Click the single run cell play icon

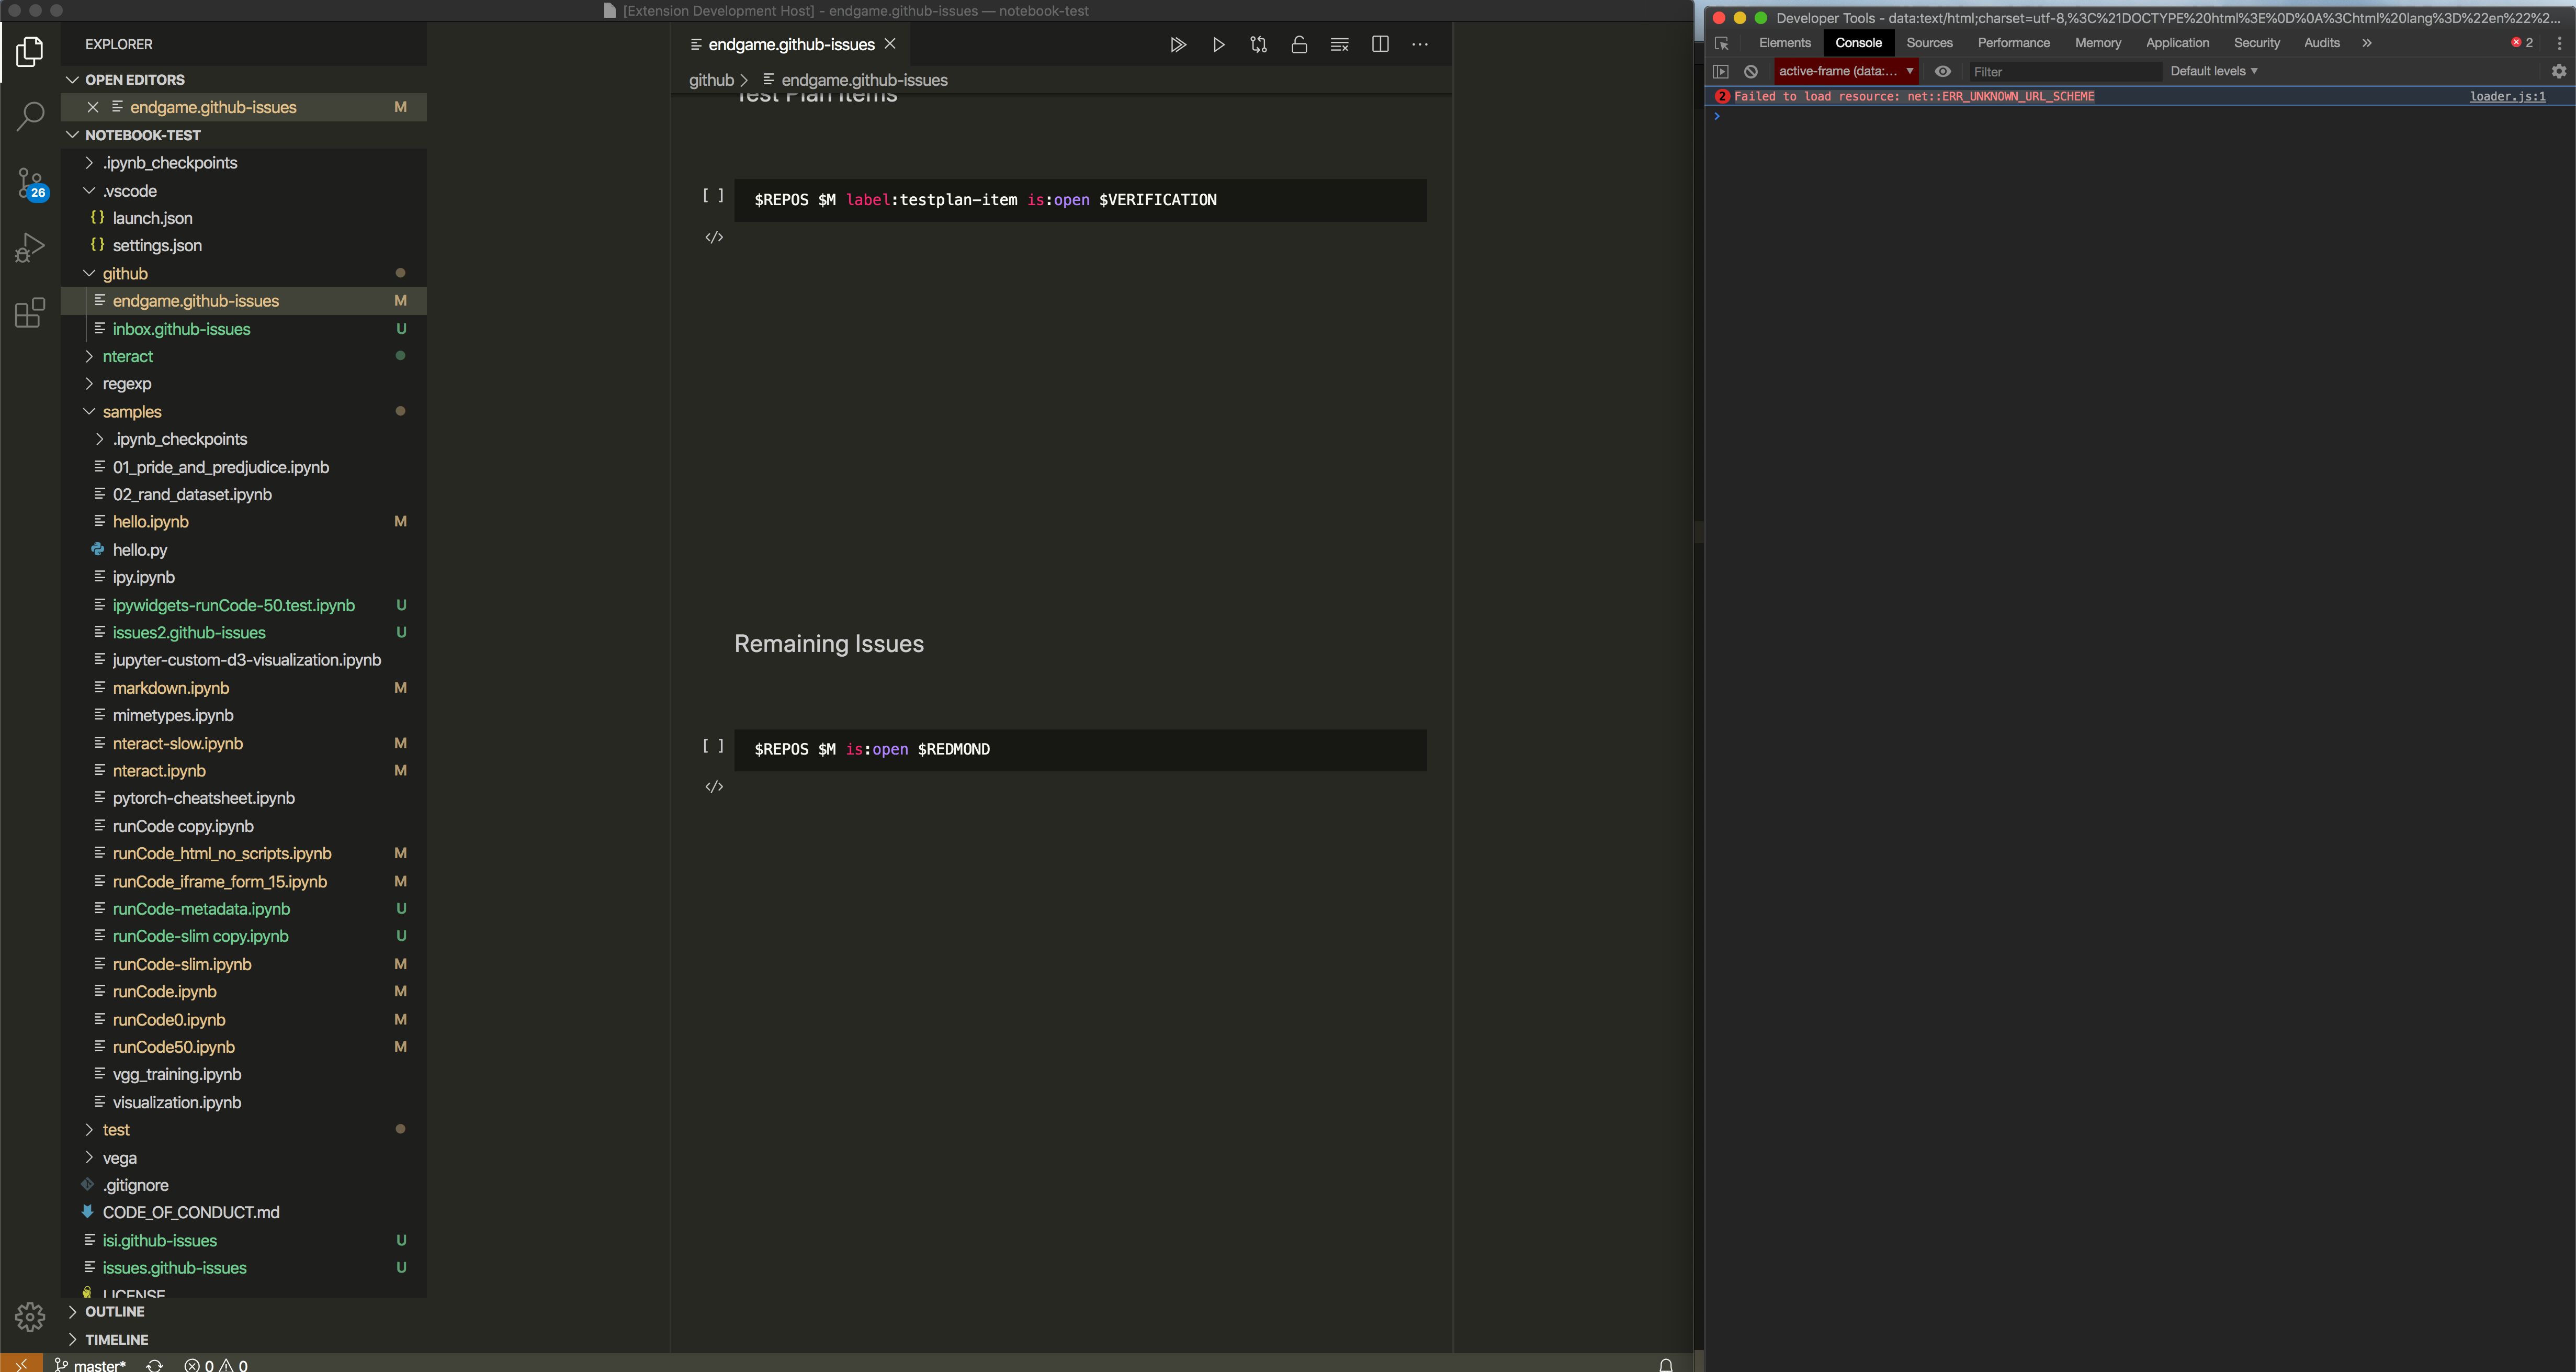1218,45
